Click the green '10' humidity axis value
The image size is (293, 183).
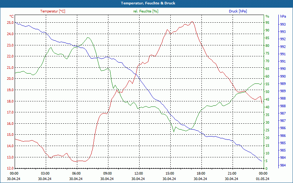[267, 153]
